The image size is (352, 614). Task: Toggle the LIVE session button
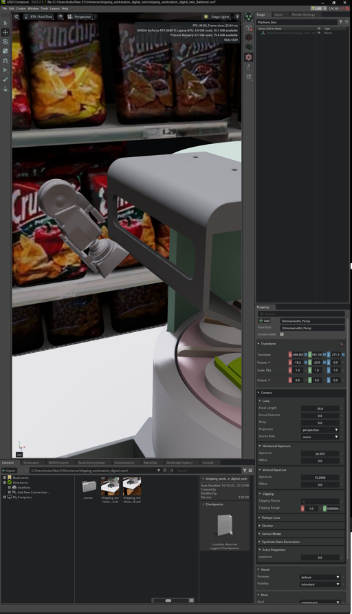click(316, 8)
